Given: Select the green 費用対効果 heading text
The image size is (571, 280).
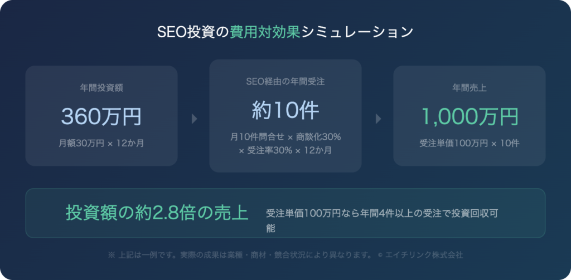Looking at the screenshot, I should click(x=265, y=32).
